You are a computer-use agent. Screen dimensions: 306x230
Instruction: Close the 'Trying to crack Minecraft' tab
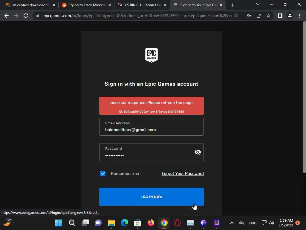click(110, 5)
